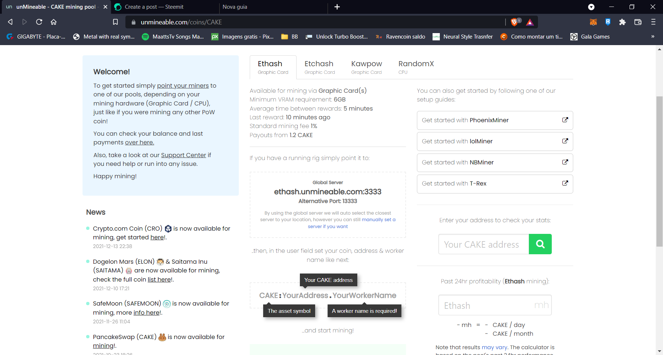Bookmark this page with the bookmark icon

tap(115, 22)
